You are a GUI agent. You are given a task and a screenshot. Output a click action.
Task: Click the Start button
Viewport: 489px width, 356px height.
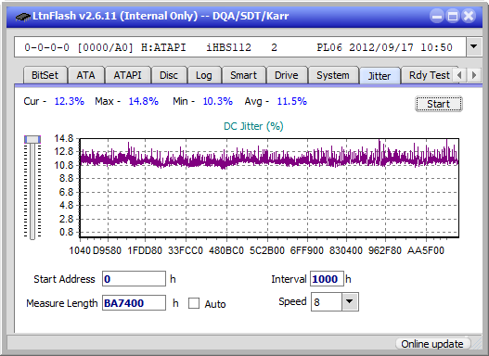[x=439, y=104]
